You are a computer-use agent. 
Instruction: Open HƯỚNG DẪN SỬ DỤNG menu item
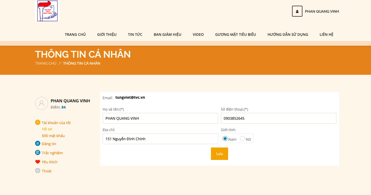pos(288,35)
